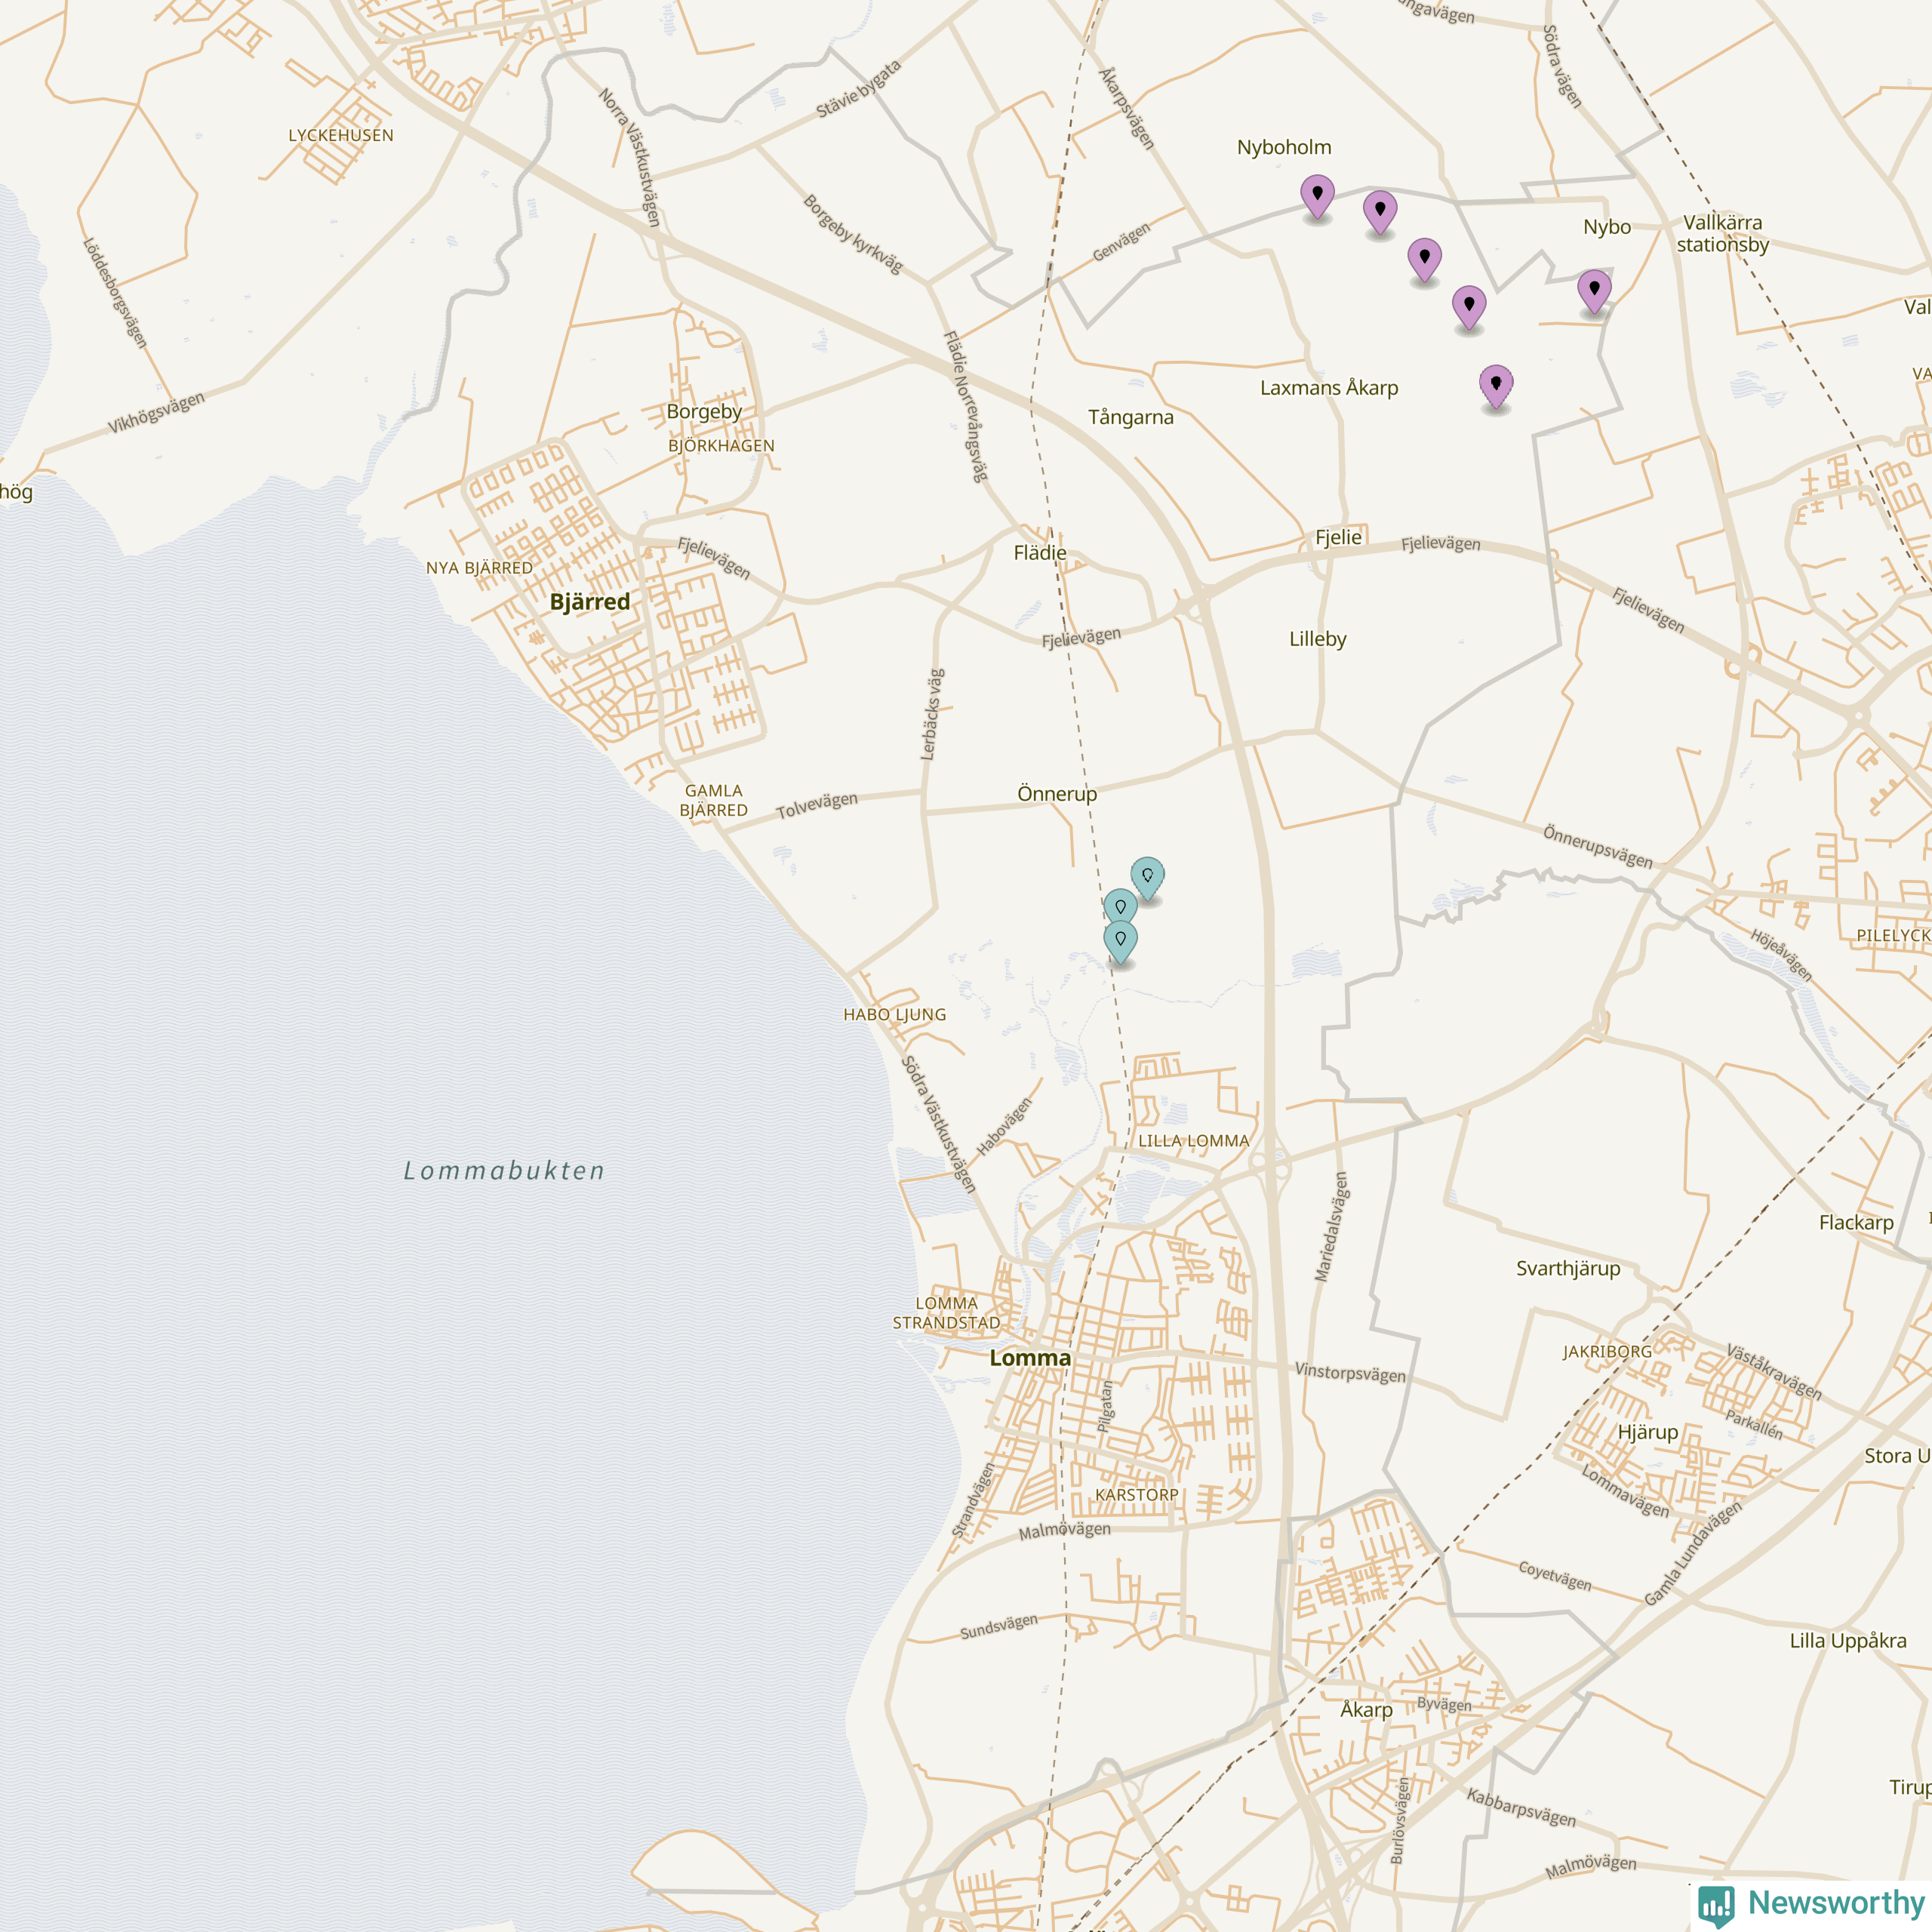Click the Stävie bygata road label

[x=859, y=88]
